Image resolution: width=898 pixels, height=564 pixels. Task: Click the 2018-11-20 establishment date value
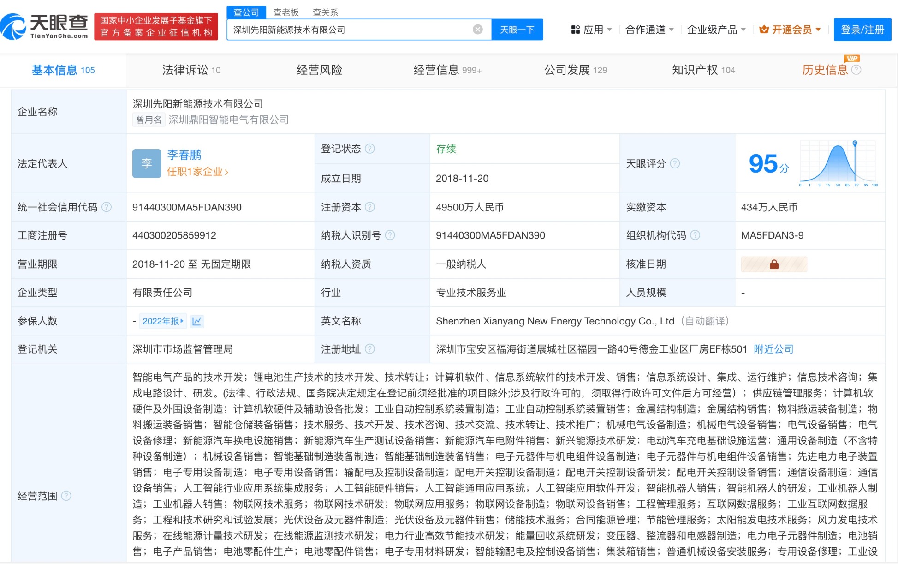462,179
